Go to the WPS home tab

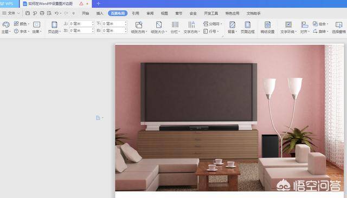click(9, 4)
